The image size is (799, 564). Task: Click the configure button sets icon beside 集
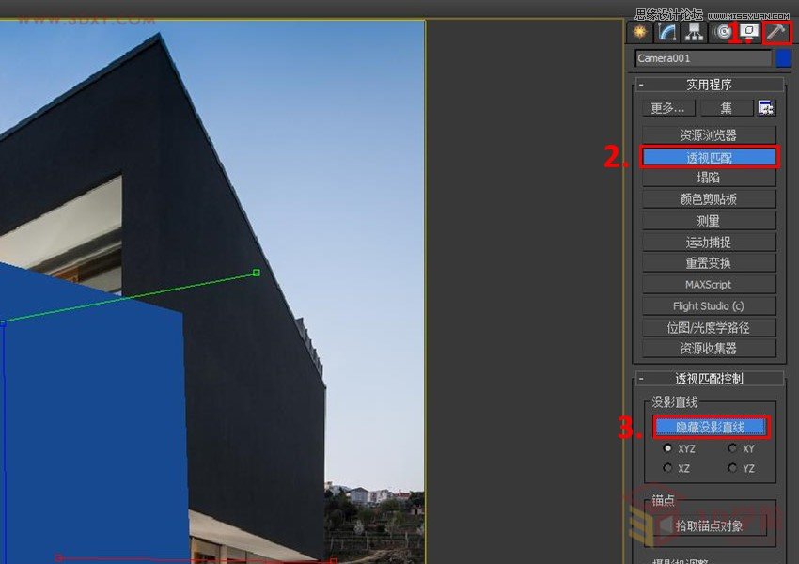[767, 108]
